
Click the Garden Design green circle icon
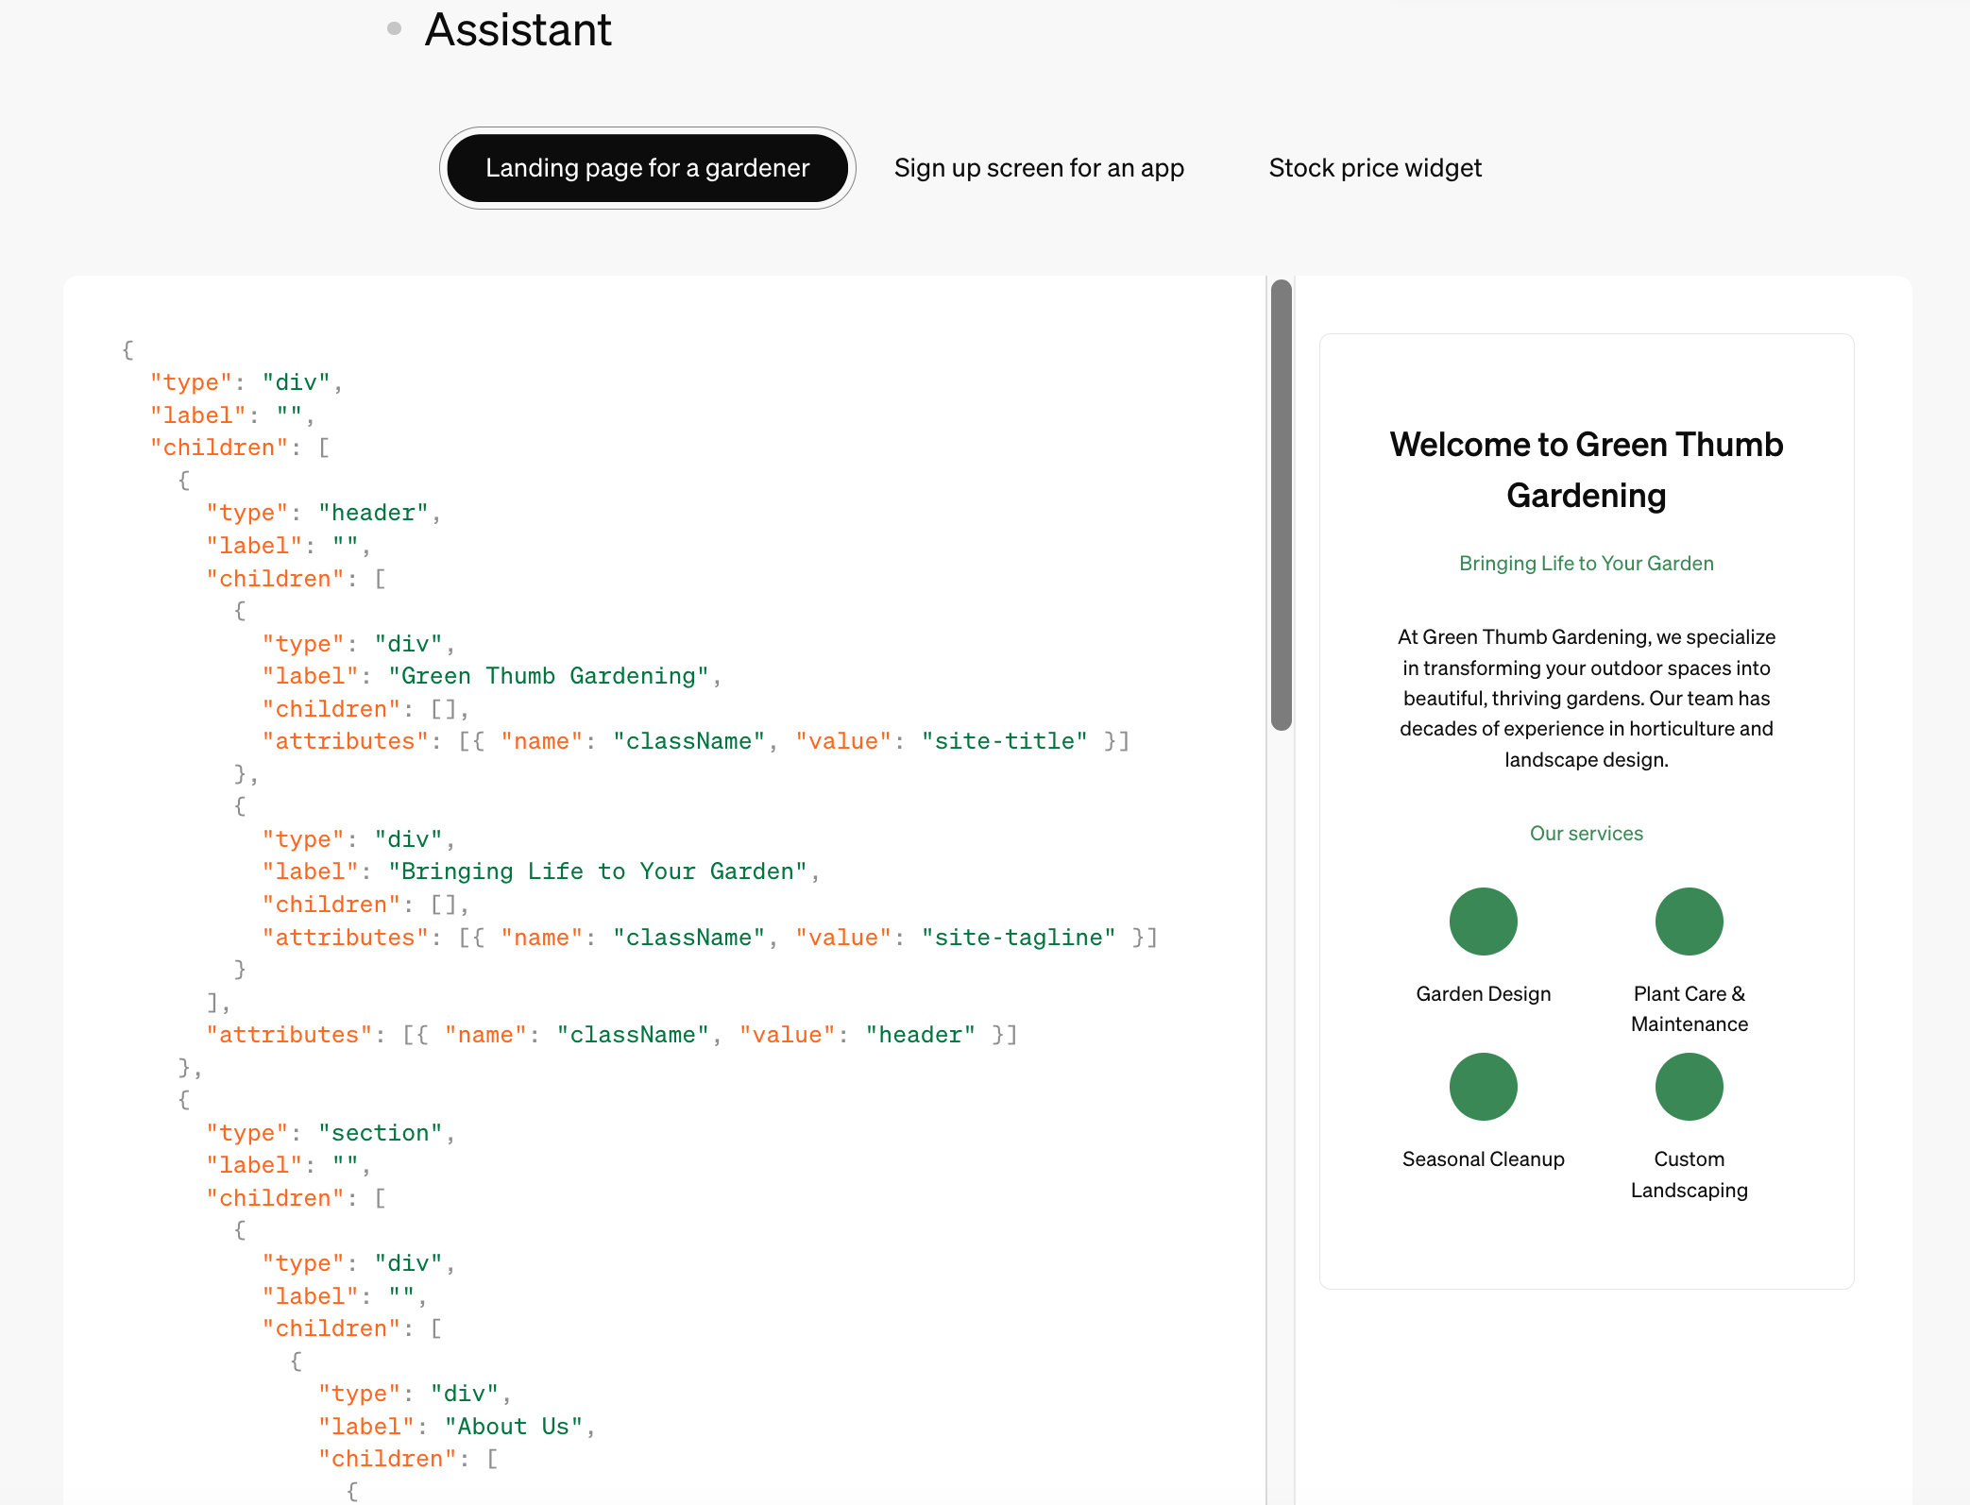click(1483, 922)
